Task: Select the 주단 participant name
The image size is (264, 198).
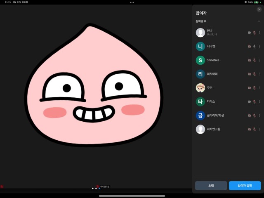Action: [x=210, y=88]
